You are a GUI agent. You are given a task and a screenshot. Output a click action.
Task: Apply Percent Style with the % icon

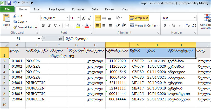pyautogui.click(x=174, y=25)
